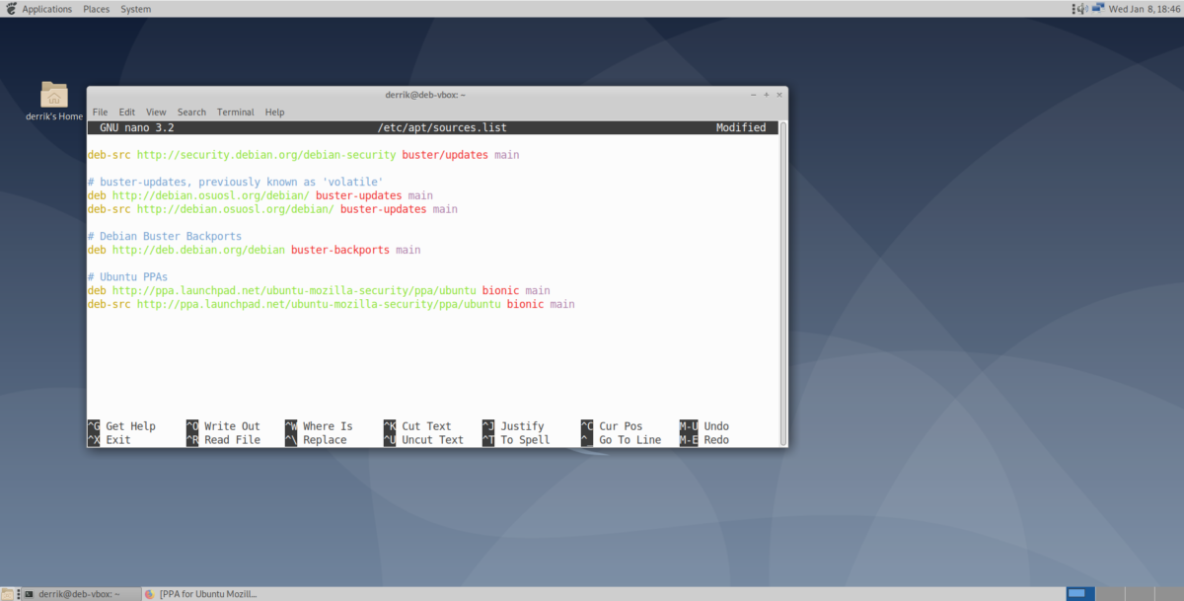Switch to the second workspace in the pager
The height and width of the screenshot is (601, 1184).
click(1110, 593)
